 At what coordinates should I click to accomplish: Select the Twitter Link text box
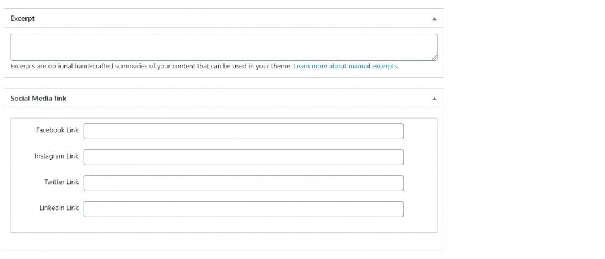(x=243, y=183)
